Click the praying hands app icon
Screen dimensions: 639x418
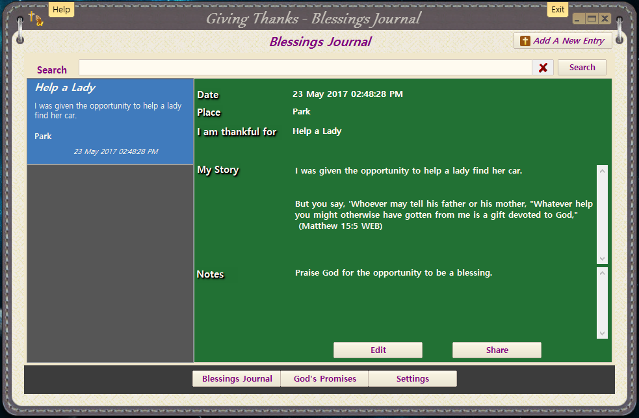tap(36, 18)
